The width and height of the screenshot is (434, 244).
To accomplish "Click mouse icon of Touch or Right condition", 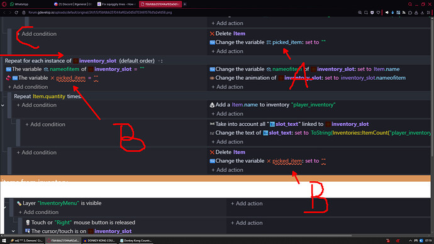I will (28, 223).
